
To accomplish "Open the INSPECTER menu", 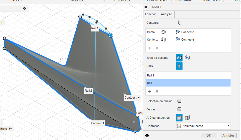I will tap(211, 1).
